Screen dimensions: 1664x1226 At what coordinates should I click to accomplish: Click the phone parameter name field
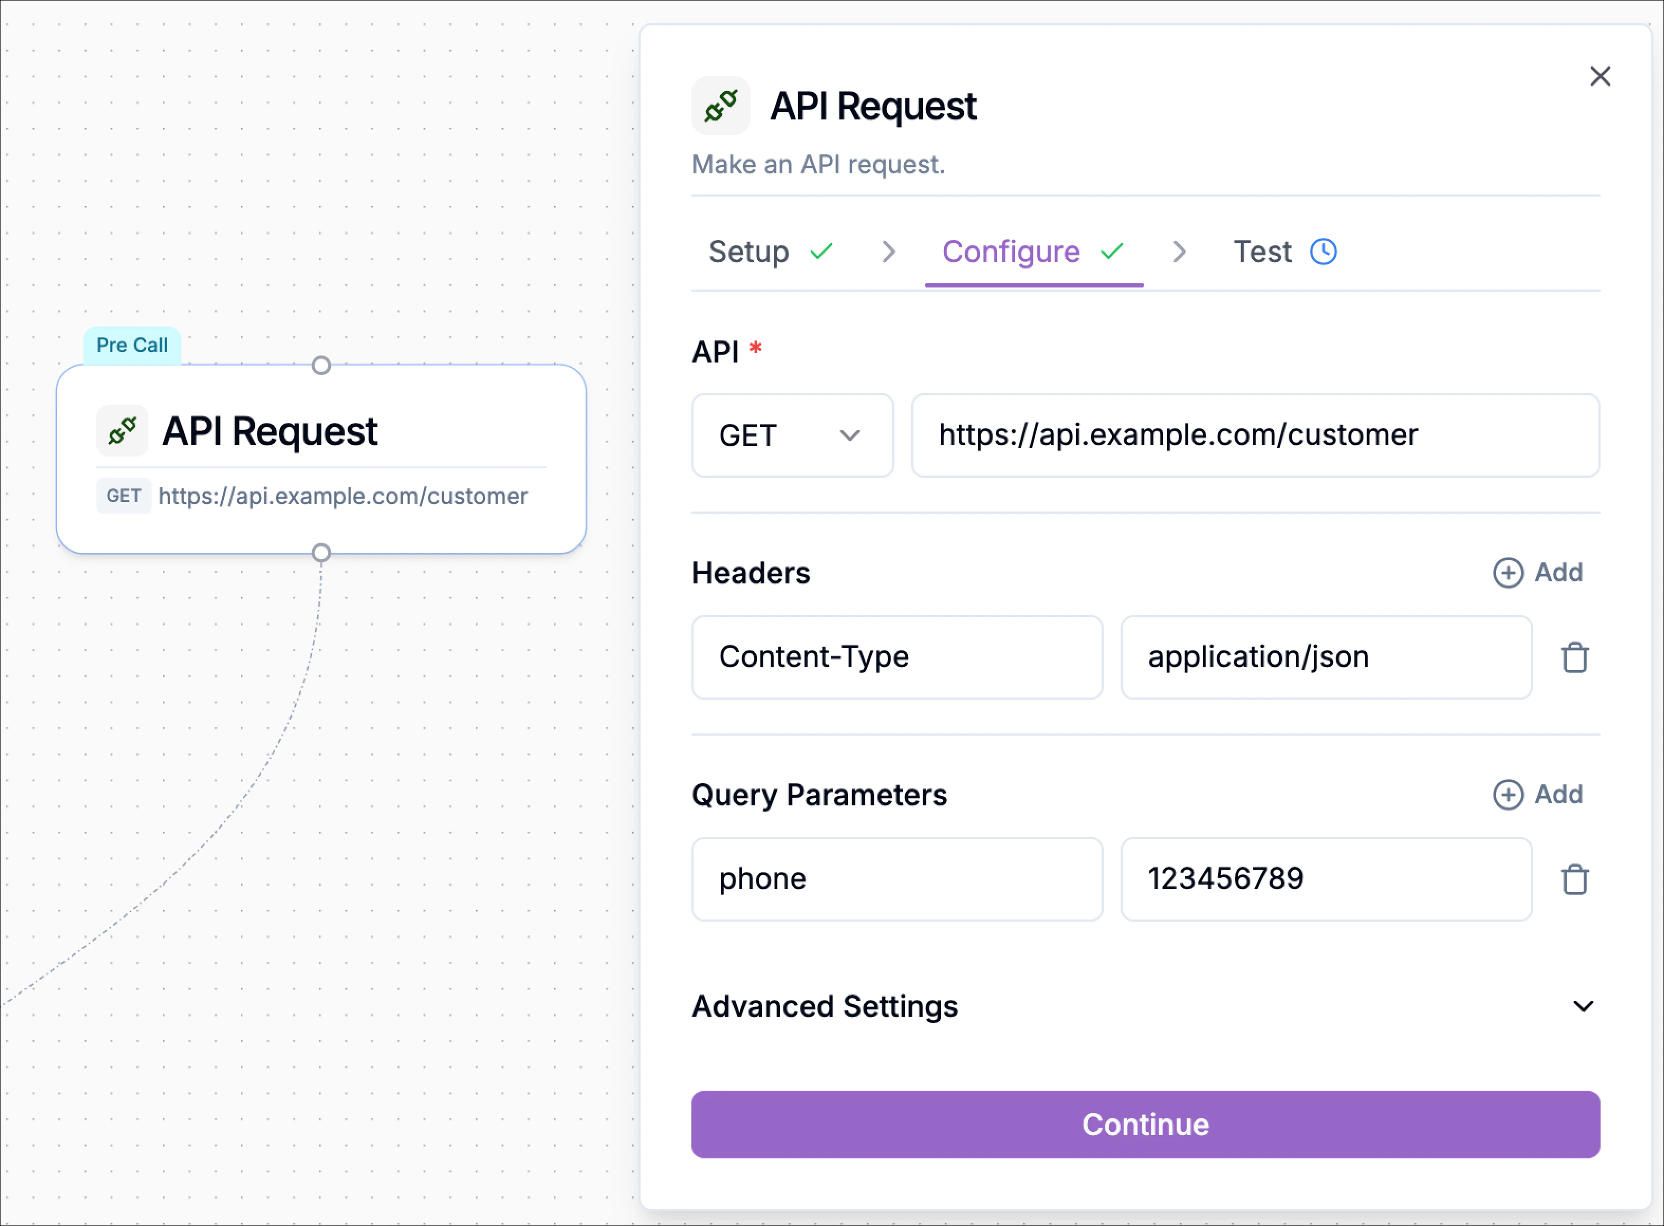896,879
